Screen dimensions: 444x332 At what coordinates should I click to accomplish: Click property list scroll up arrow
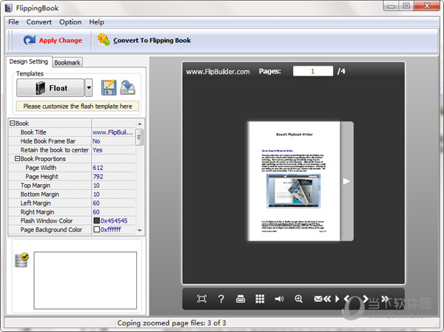(x=139, y=123)
